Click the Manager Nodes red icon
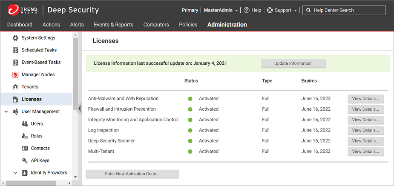Screen dimensions: 394x186 click(15, 75)
